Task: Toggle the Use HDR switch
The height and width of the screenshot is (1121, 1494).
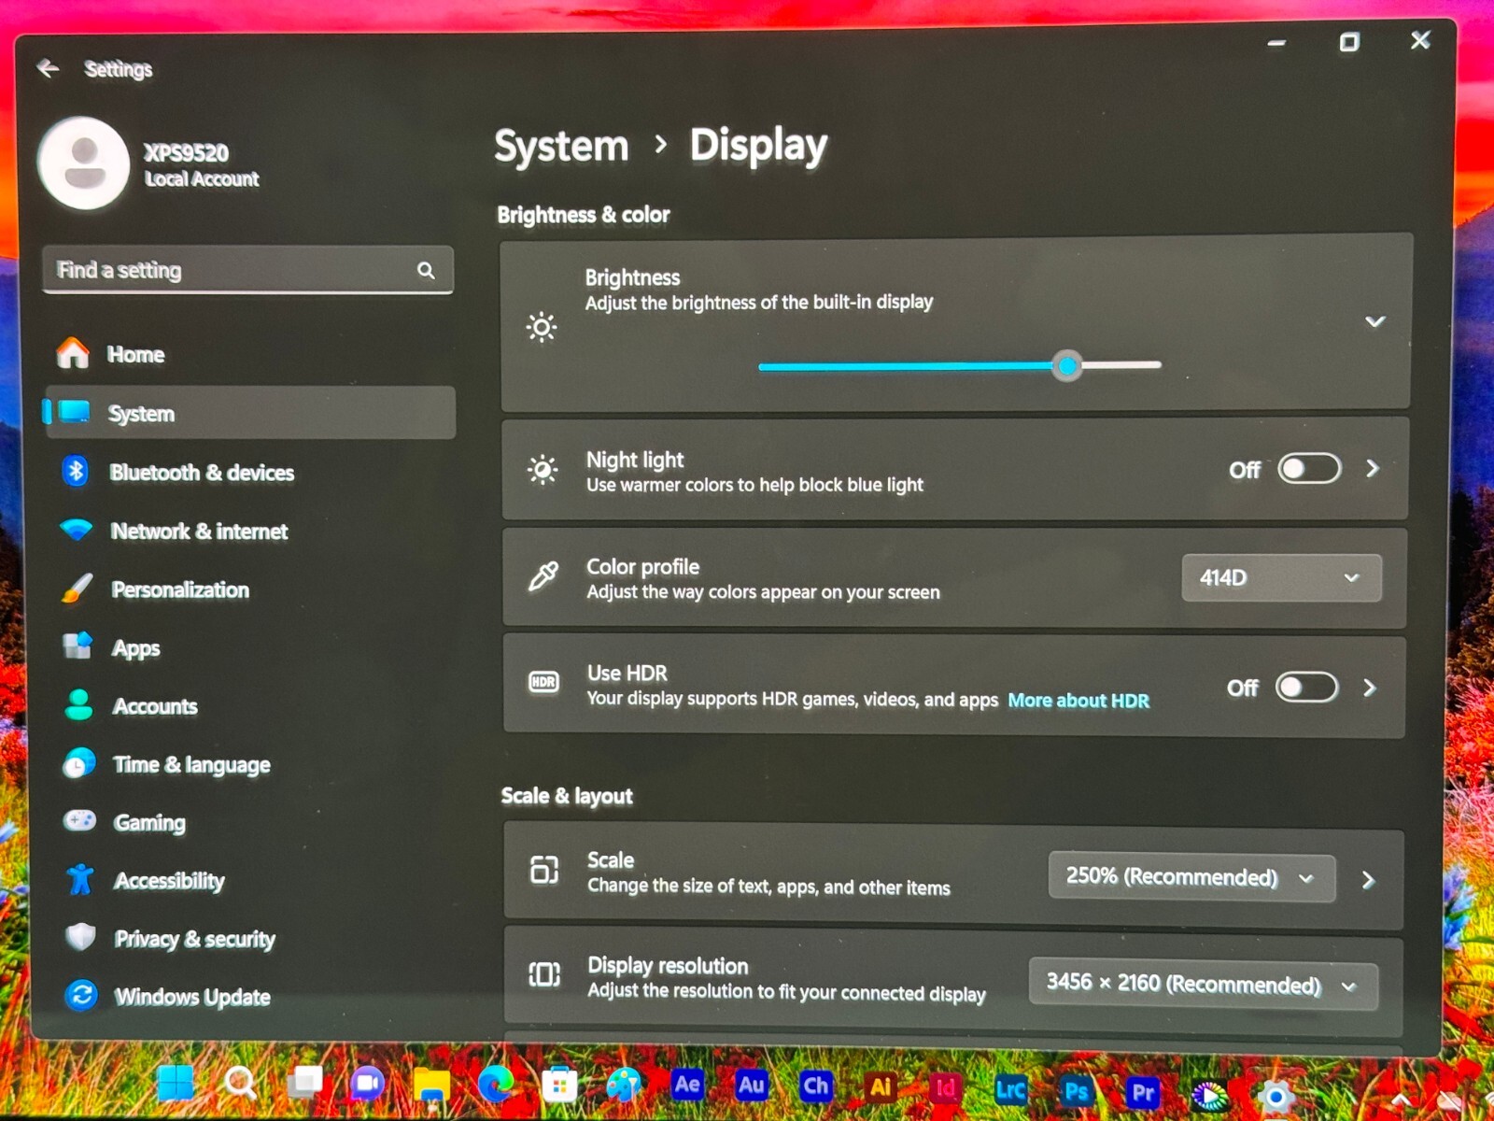Action: [1306, 688]
